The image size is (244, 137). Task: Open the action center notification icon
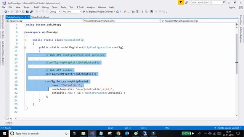point(238,134)
